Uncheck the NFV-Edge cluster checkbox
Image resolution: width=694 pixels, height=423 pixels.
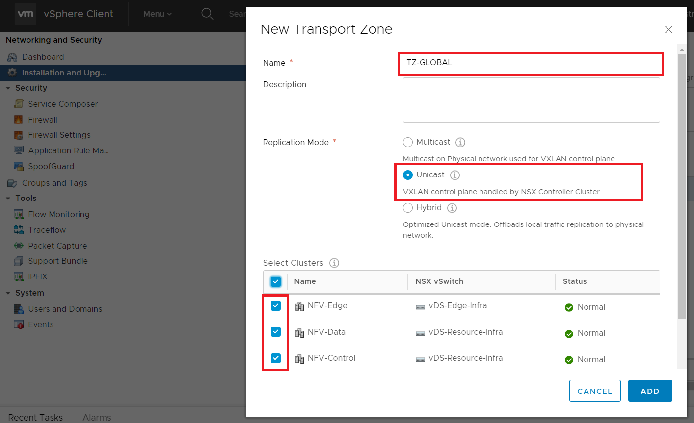coord(276,306)
